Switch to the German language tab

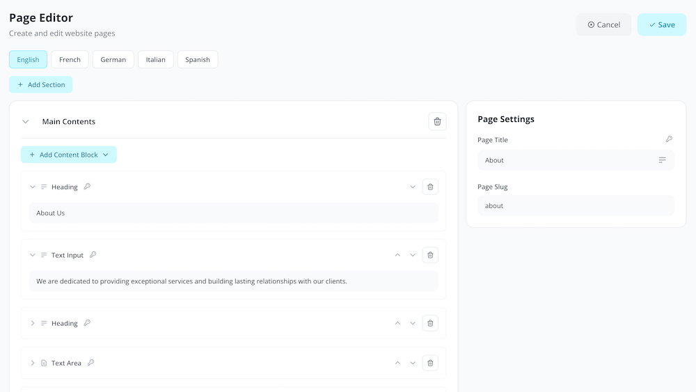coord(113,59)
